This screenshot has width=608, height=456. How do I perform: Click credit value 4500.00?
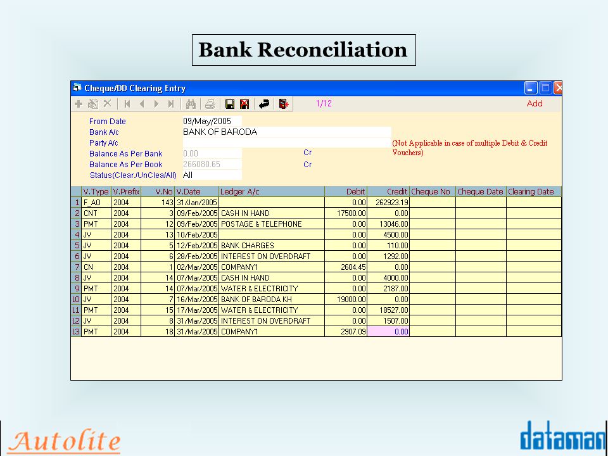pos(388,234)
